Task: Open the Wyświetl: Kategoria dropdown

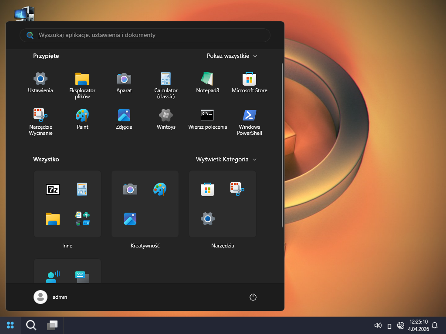Action: click(x=226, y=159)
